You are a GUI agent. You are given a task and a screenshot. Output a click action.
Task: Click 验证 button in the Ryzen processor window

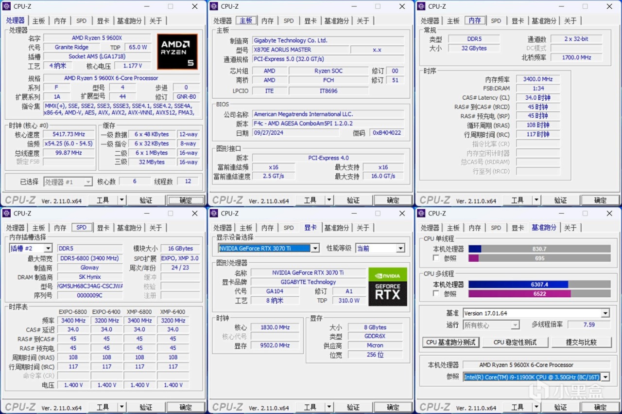click(x=146, y=200)
